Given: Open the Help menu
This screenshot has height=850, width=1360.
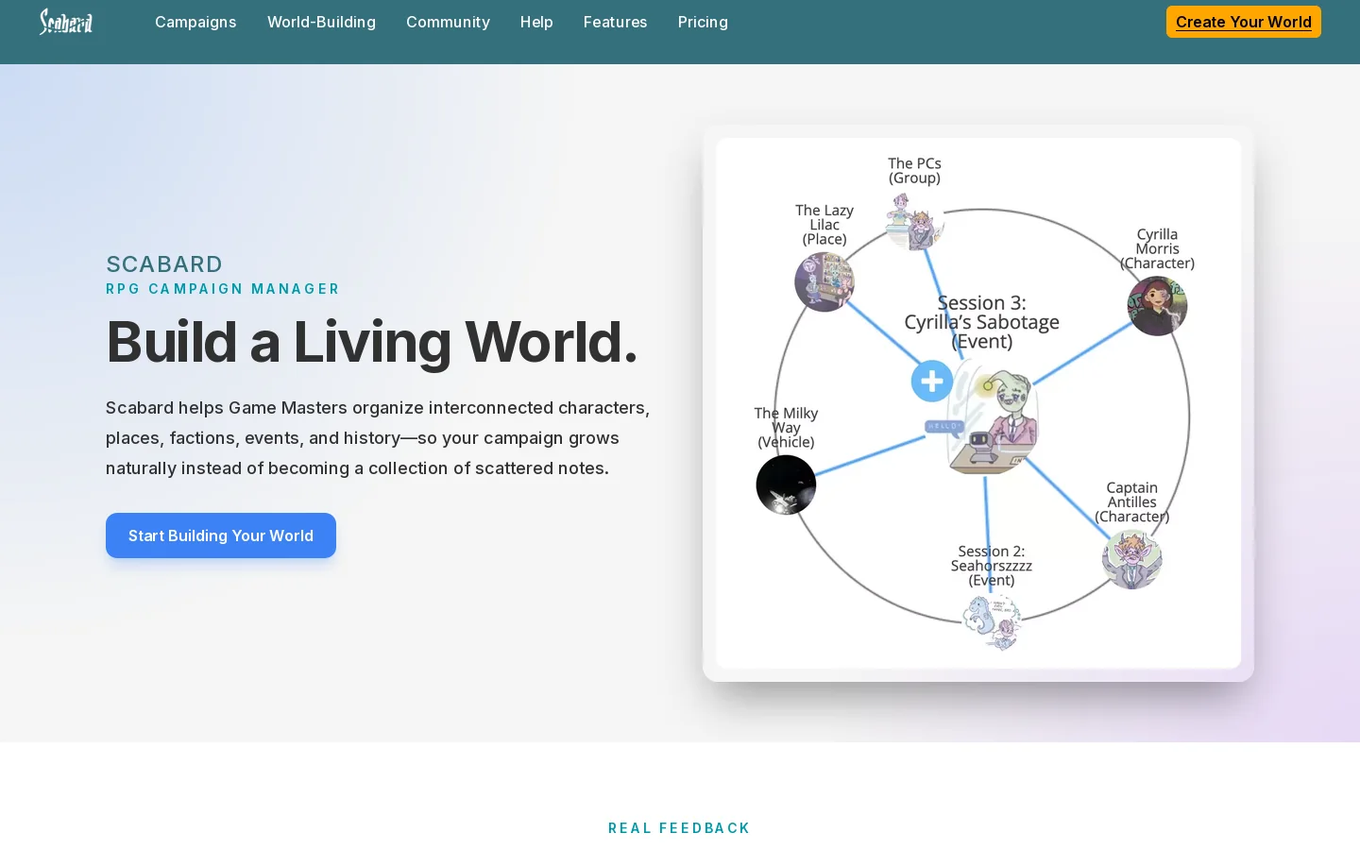Looking at the screenshot, I should (x=536, y=22).
